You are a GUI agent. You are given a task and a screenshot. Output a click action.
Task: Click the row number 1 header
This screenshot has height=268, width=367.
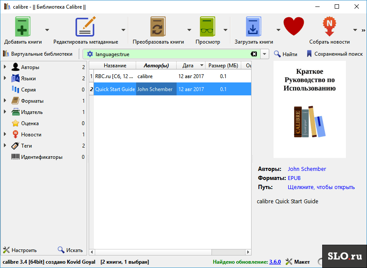91,76
